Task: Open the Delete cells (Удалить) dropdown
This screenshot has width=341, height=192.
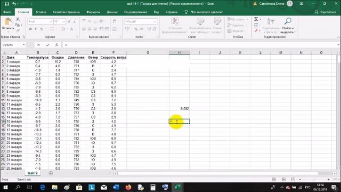Action: [x=247, y=25]
